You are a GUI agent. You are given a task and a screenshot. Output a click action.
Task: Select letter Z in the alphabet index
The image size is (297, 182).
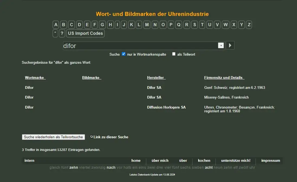pyautogui.click(x=249, y=25)
